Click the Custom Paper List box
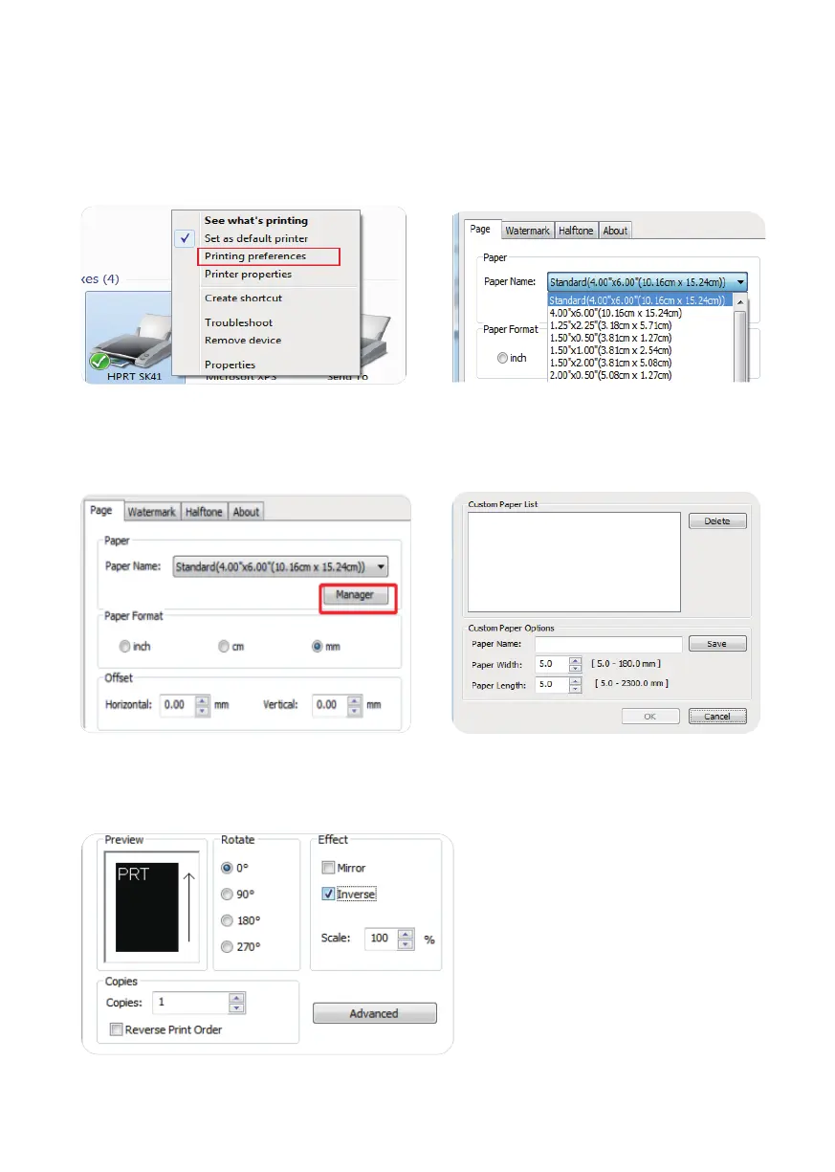This screenshot has width=835, height=1172. tap(574, 562)
